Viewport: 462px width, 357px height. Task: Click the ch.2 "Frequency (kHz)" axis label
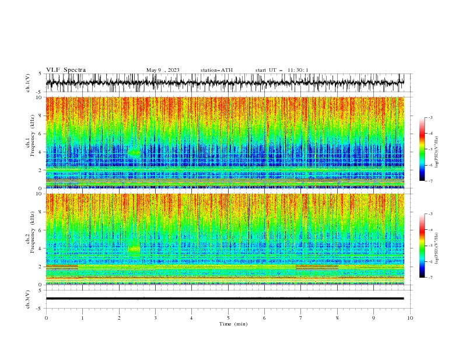pyautogui.click(x=32, y=232)
